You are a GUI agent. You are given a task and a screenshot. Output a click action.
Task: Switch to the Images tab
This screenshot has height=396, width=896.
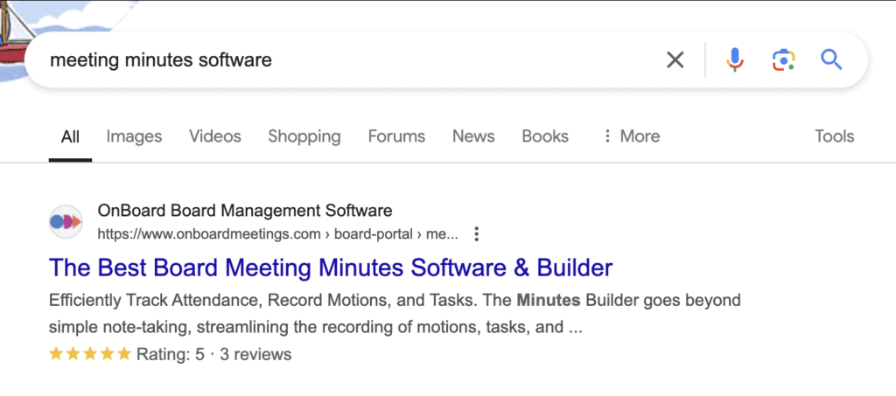[134, 136]
